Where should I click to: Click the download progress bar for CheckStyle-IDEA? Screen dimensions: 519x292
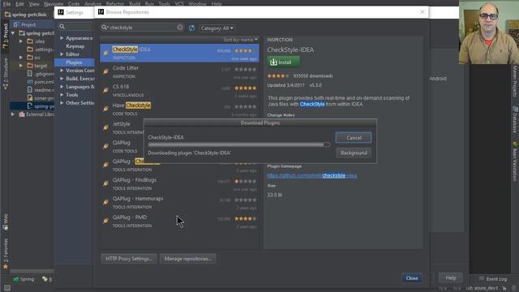click(x=238, y=144)
